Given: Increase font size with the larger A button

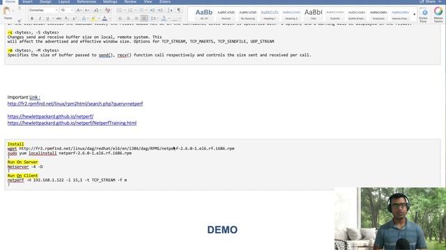Looking at the screenshot, I should click(79, 10).
